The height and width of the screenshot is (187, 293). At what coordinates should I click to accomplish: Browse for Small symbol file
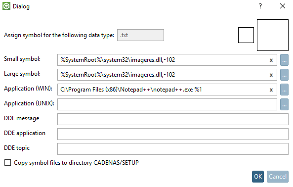(x=284, y=60)
